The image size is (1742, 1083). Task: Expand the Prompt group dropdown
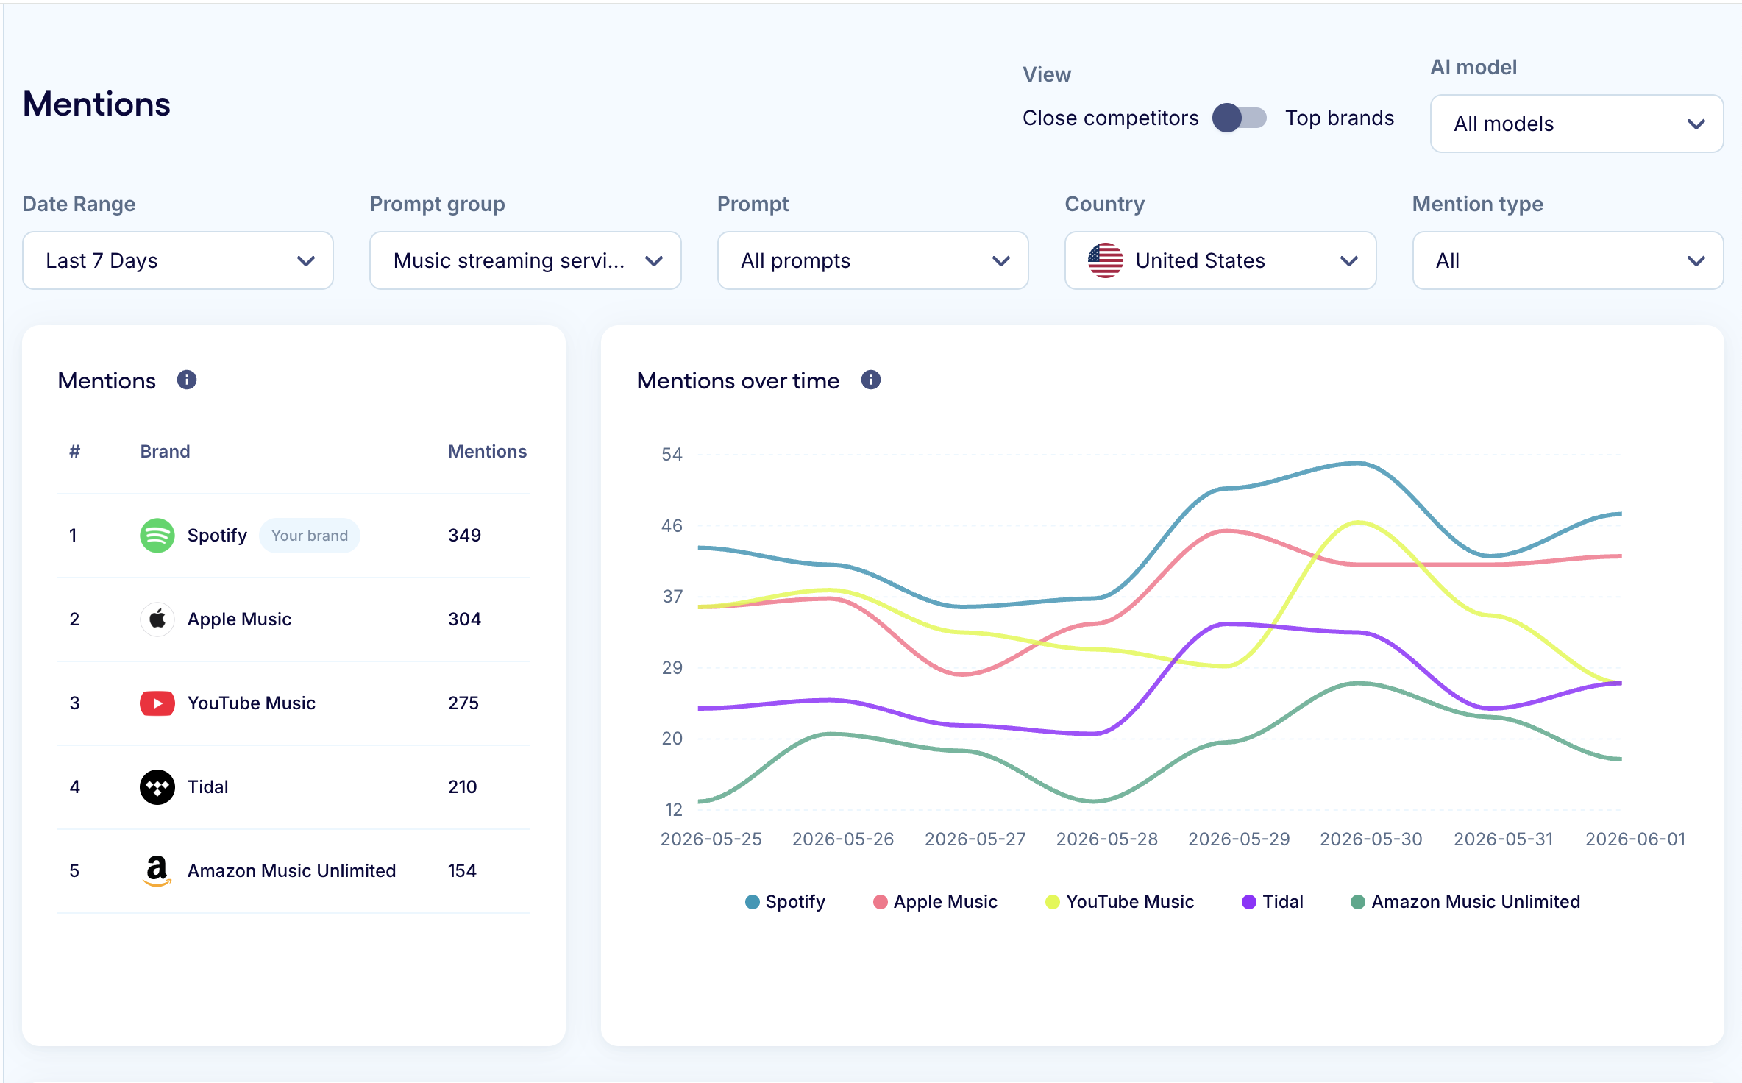[525, 260]
